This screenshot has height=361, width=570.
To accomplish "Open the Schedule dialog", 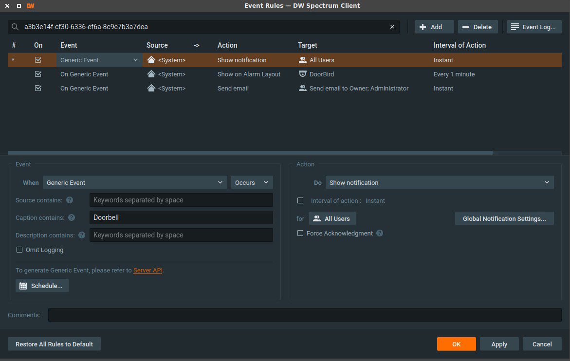I will [42, 286].
